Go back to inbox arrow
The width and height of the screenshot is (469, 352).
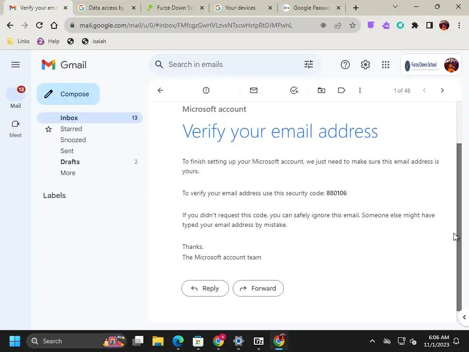click(x=160, y=90)
